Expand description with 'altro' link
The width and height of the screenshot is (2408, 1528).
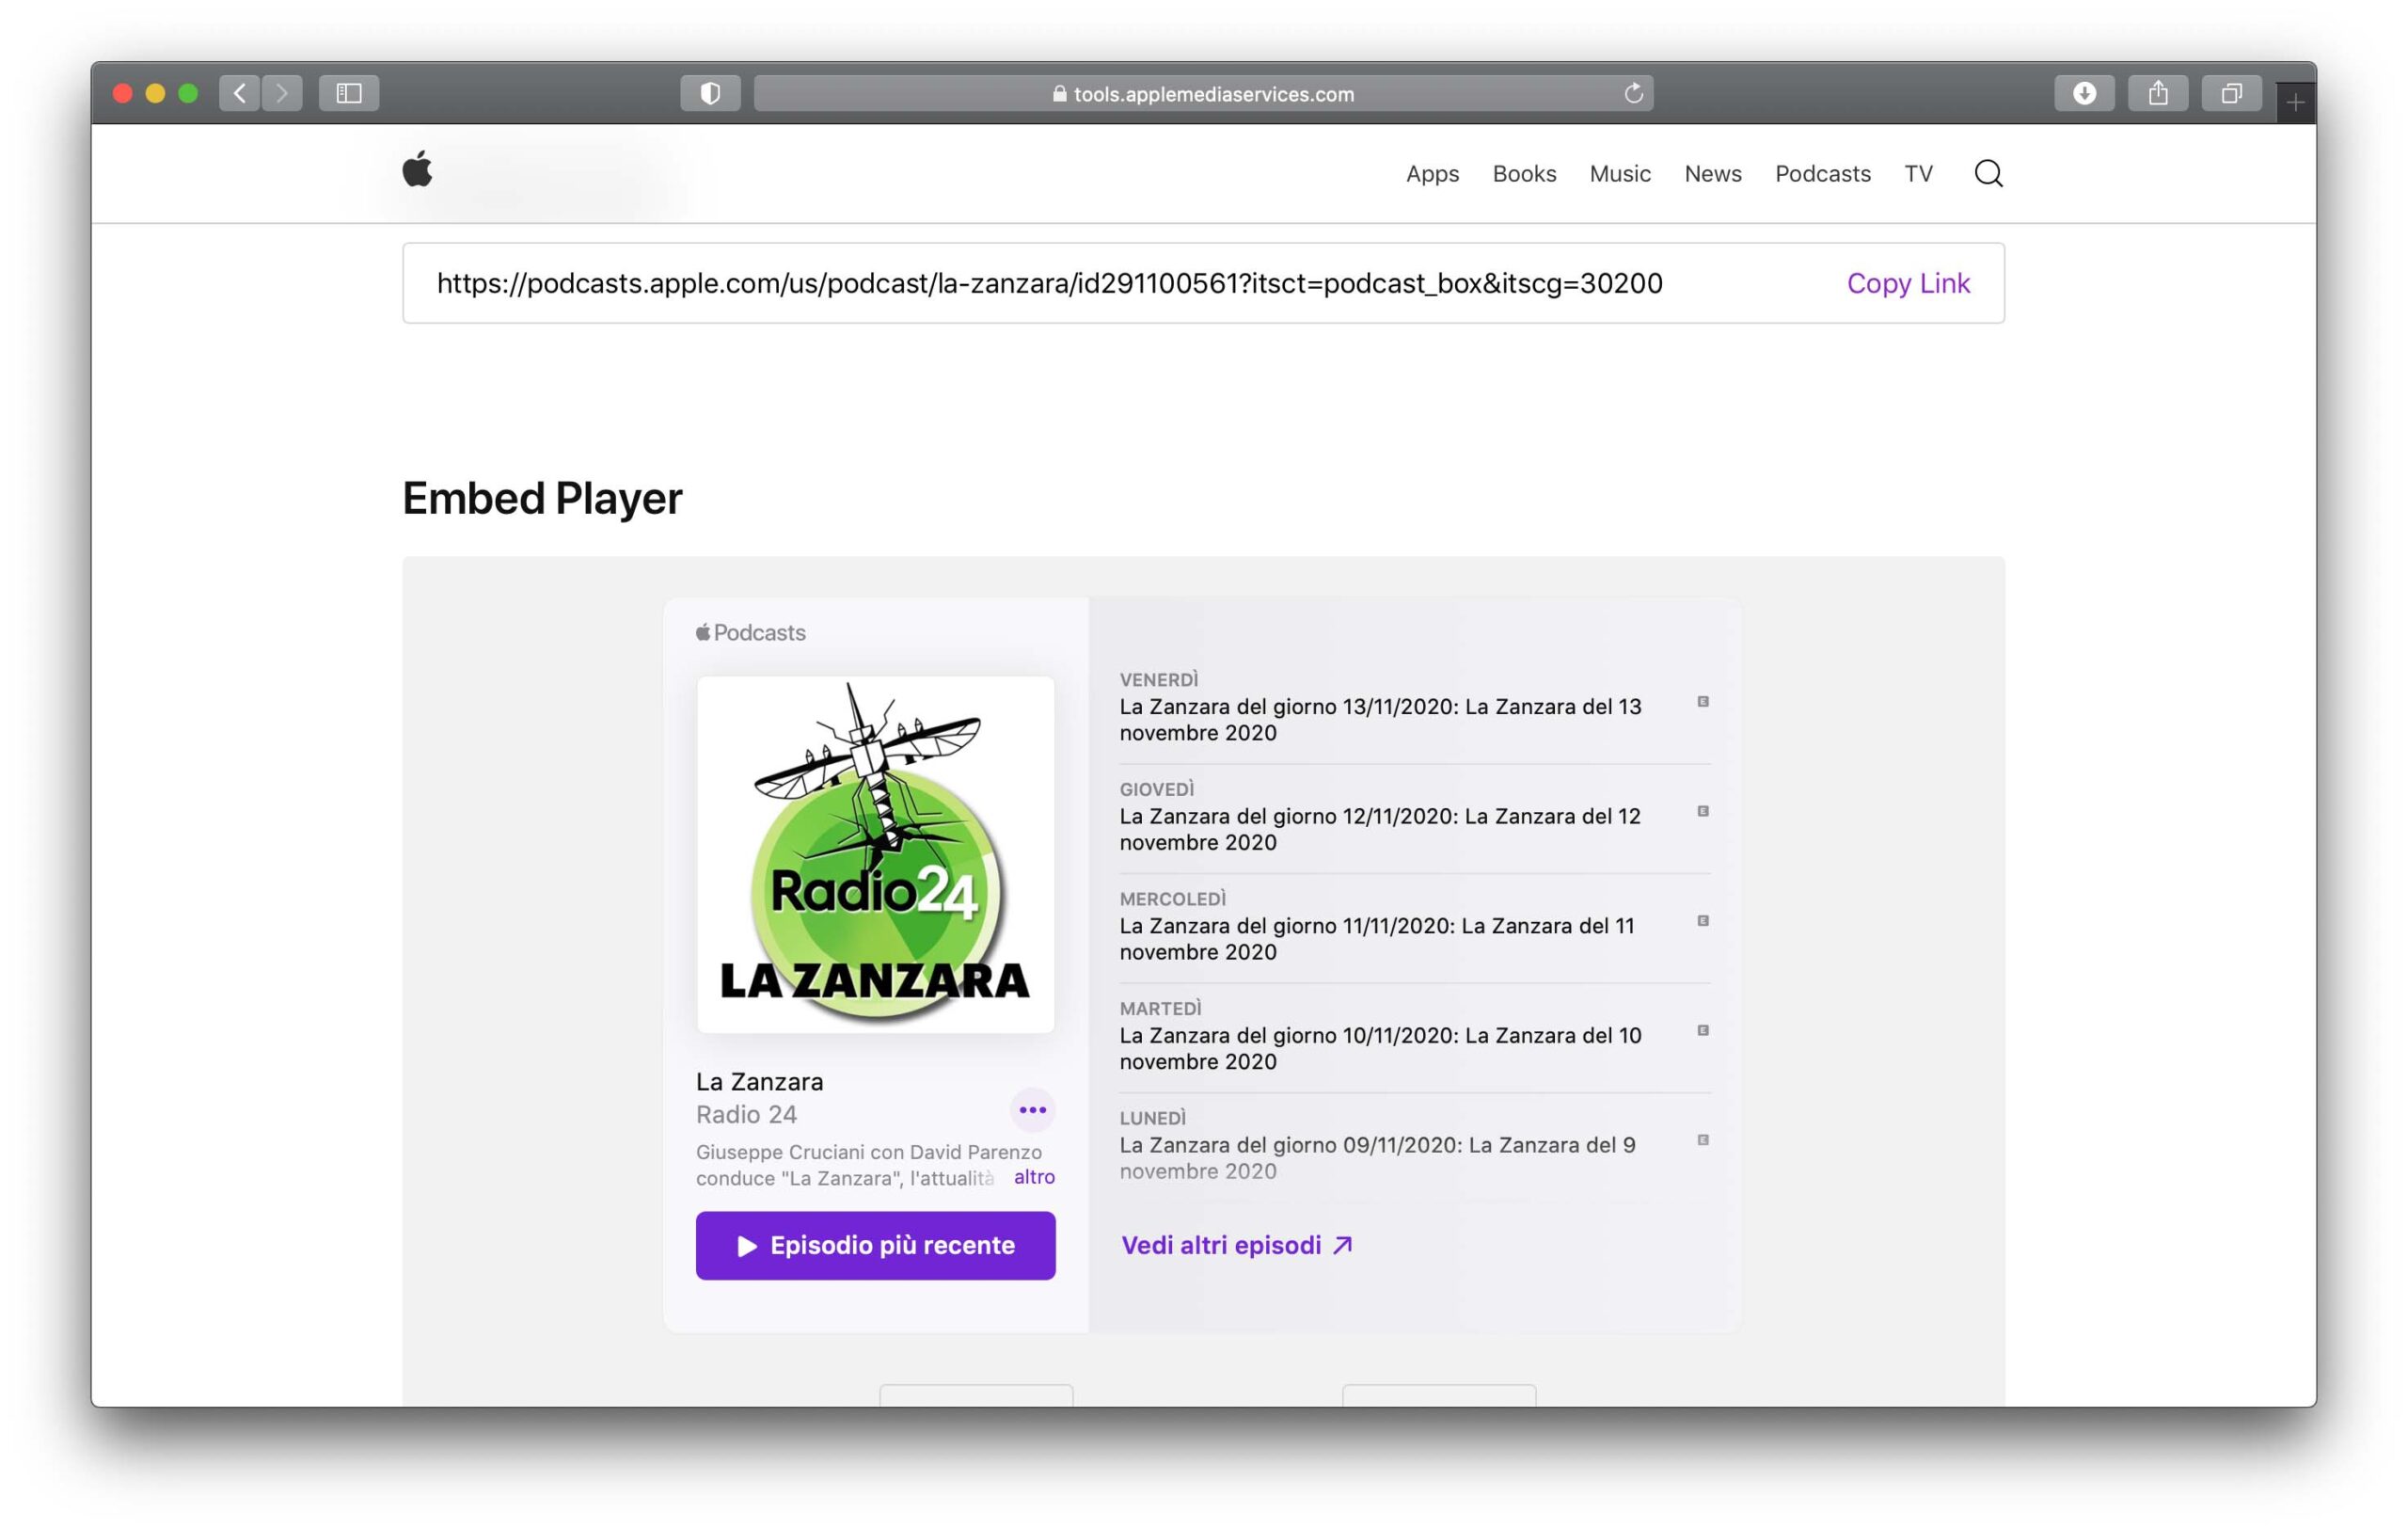click(x=1034, y=1177)
